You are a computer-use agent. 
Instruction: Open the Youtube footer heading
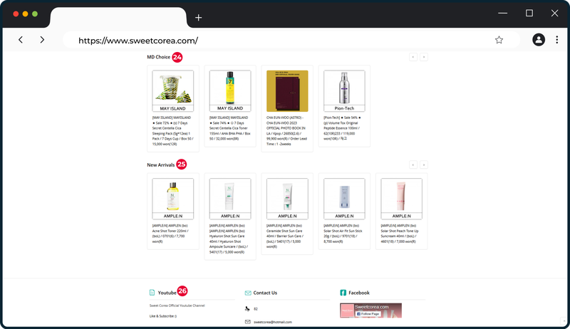[167, 293]
